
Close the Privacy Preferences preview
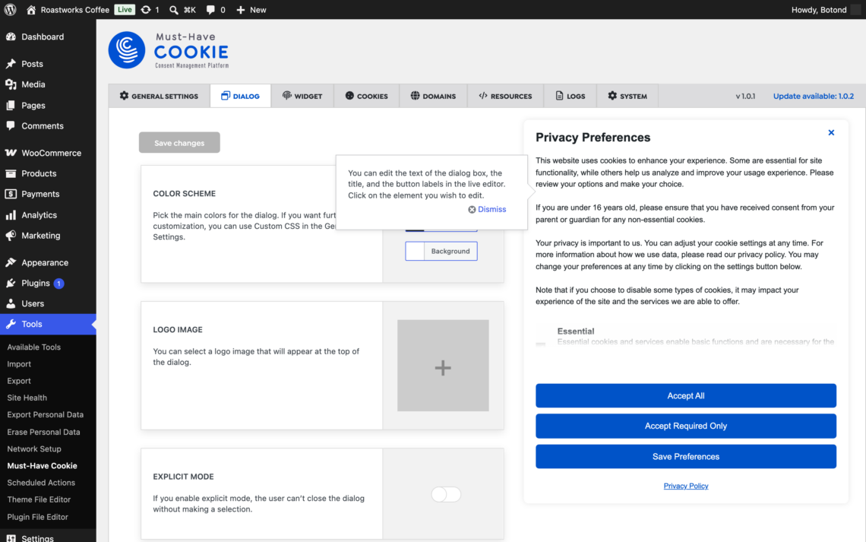click(x=830, y=132)
